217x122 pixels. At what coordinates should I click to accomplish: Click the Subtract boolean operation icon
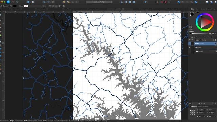click(x=183, y=2)
